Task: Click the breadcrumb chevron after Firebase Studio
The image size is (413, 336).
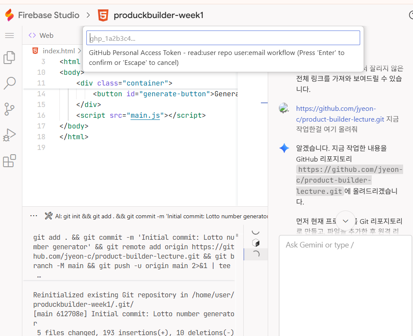Action: tap(88, 15)
